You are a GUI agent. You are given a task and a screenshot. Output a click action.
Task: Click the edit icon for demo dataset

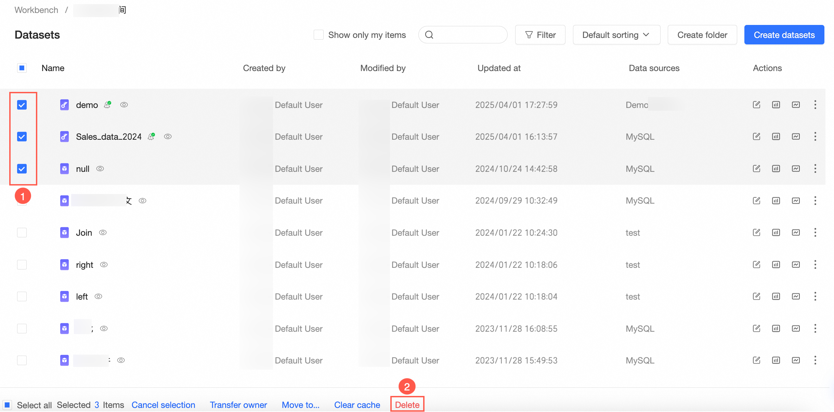[756, 105]
